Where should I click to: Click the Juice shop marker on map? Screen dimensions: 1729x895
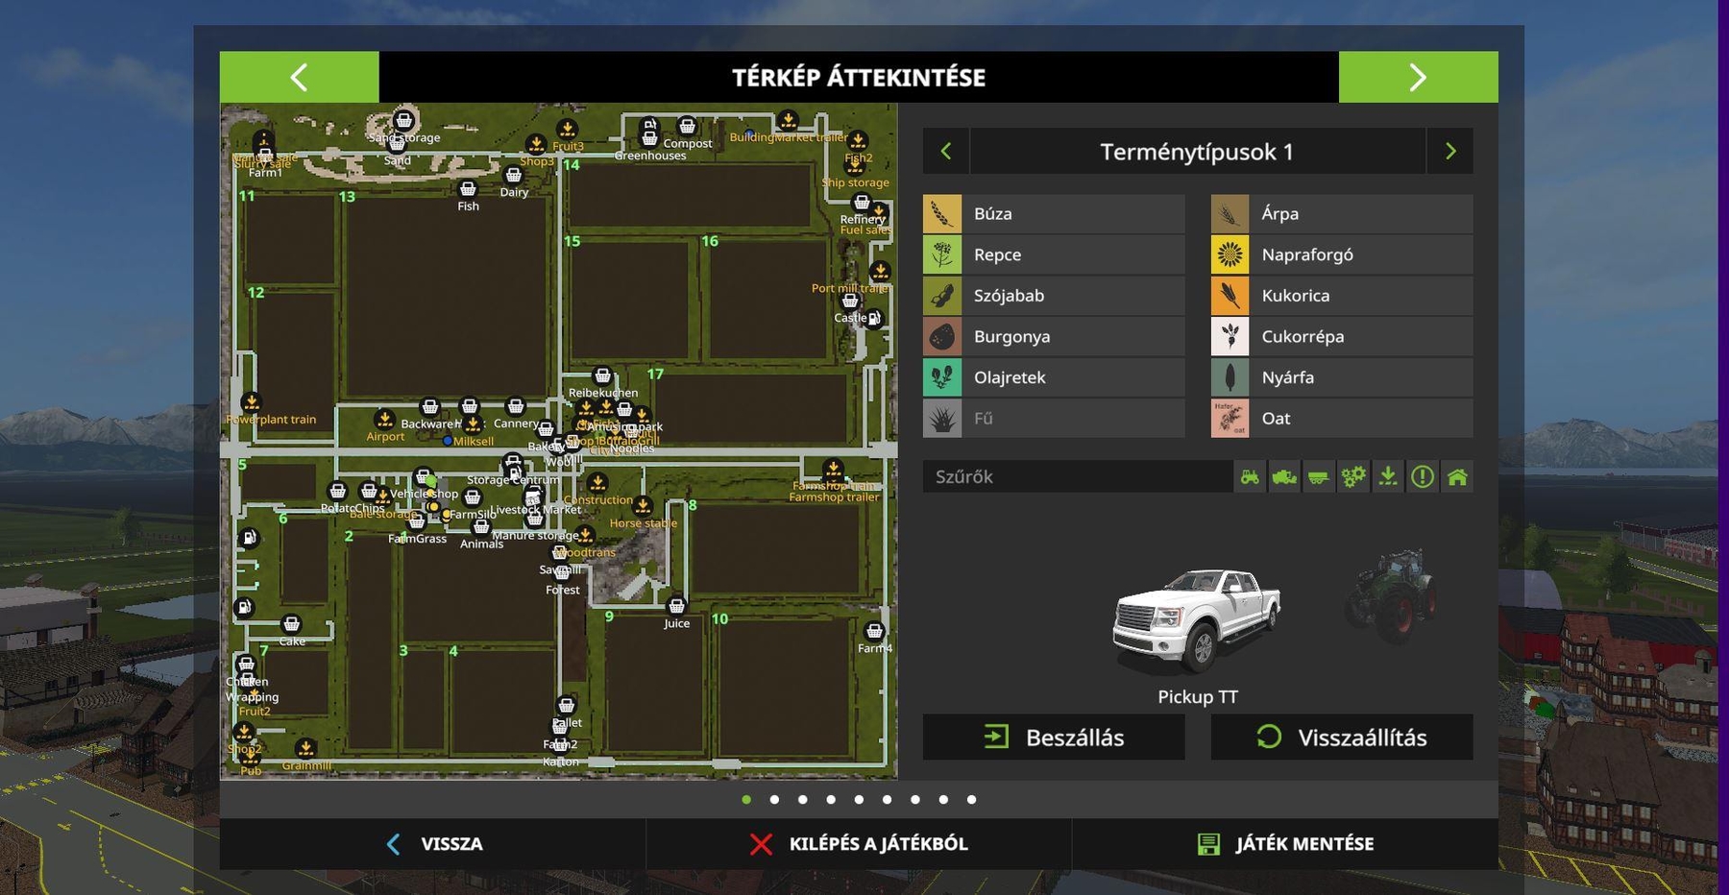(676, 607)
